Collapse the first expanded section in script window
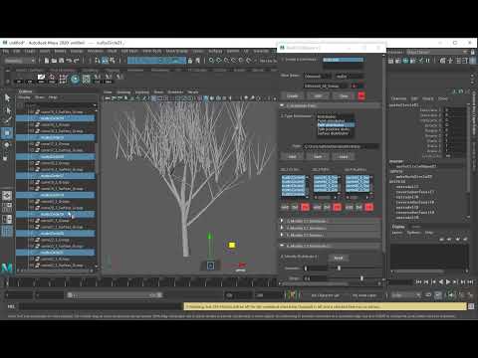The image size is (478, 358). pos(282,105)
